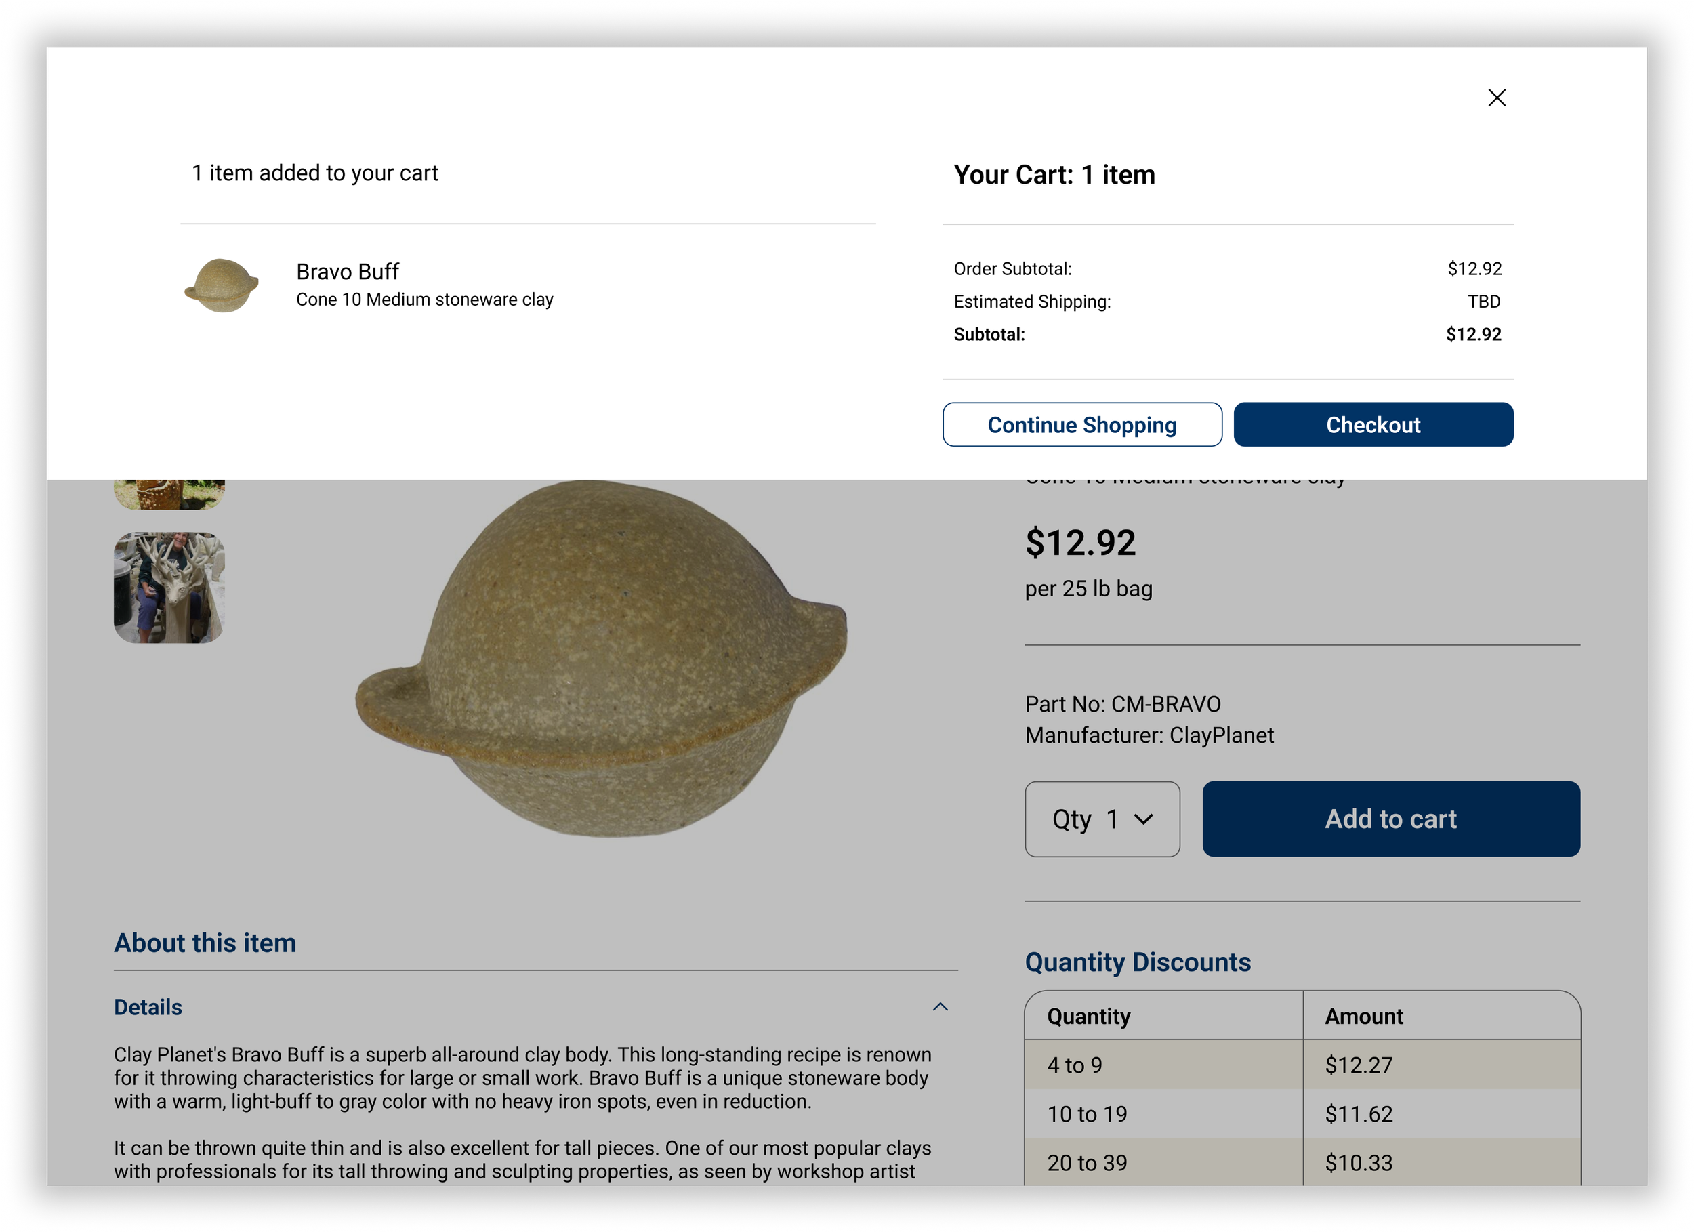Image resolution: width=1694 pixels, height=1232 pixels.
Task: Click Cone 10 Medium stoneware clay in popup
Action: point(424,300)
